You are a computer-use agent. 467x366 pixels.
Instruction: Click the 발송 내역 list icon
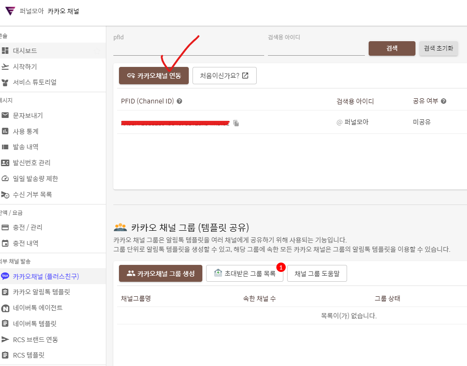[5, 146]
